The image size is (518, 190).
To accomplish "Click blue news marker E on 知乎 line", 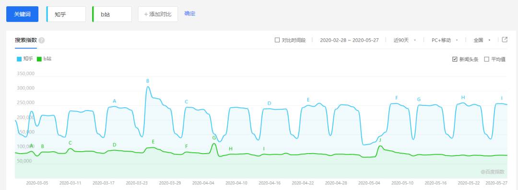I will (x=308, y=100).
